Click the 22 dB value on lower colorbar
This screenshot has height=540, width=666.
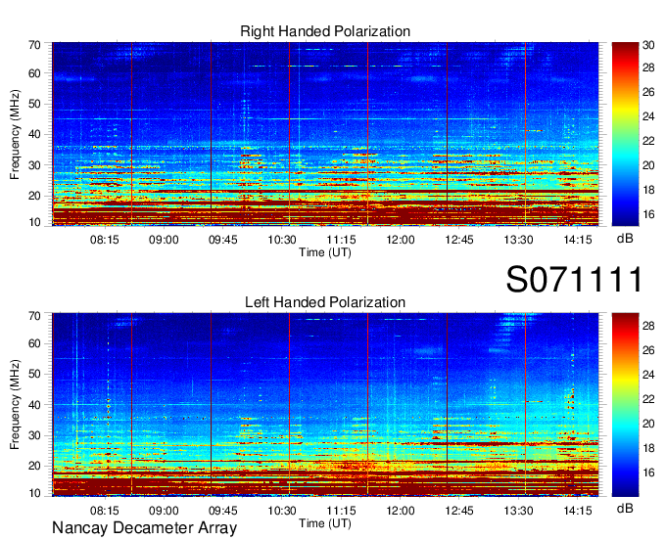click(x=648, y=399)
